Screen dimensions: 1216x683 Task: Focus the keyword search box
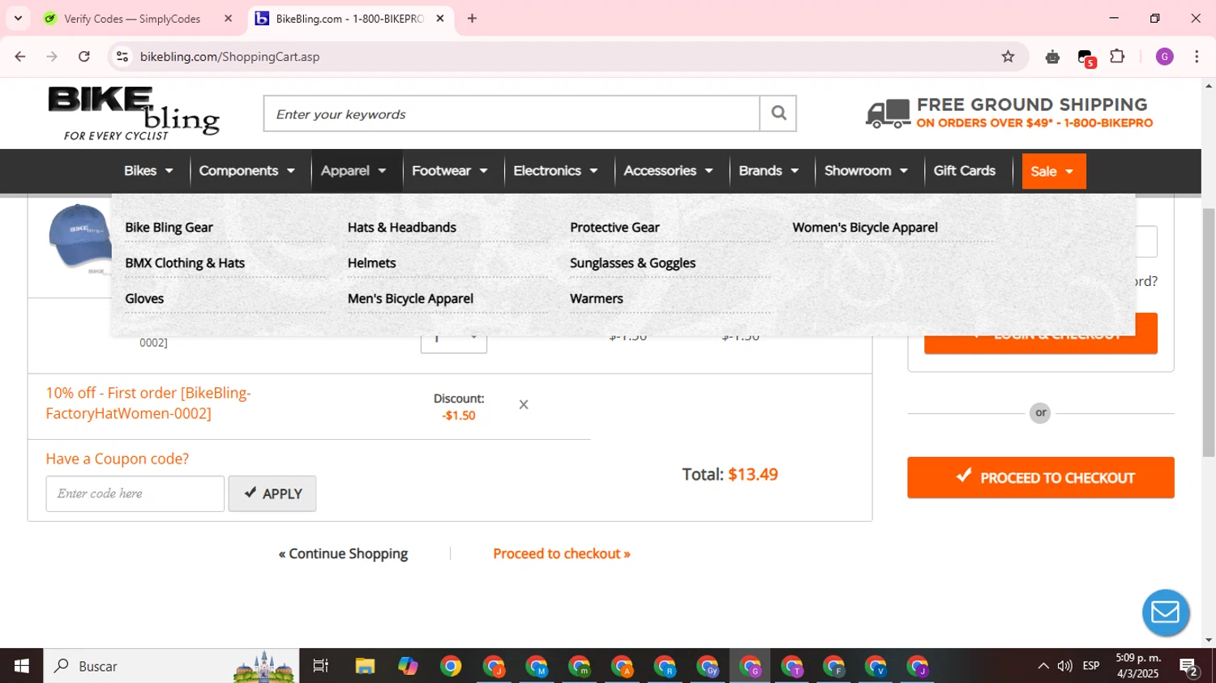click(512, 113)
